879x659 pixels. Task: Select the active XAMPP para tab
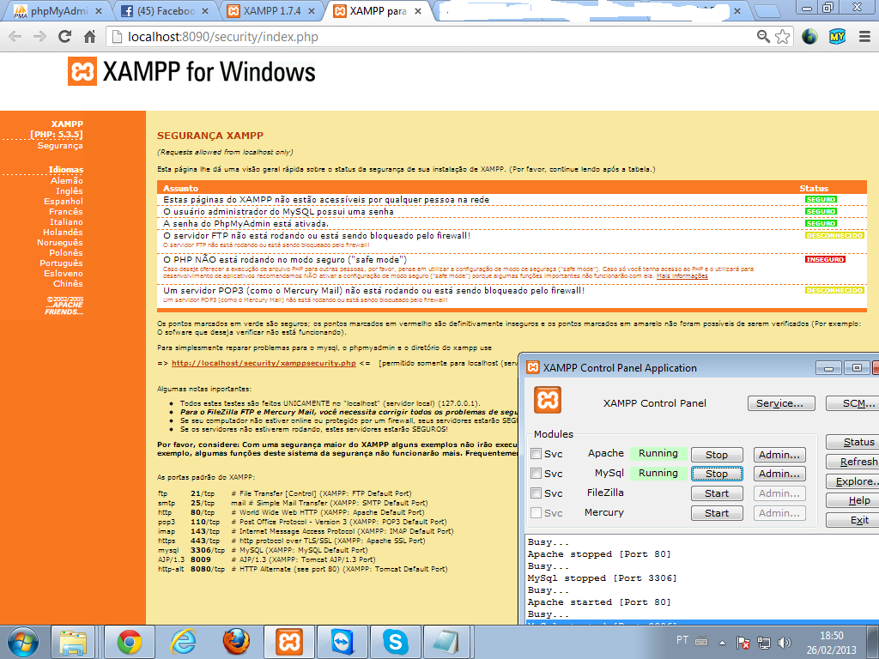[x=379, y=11]
